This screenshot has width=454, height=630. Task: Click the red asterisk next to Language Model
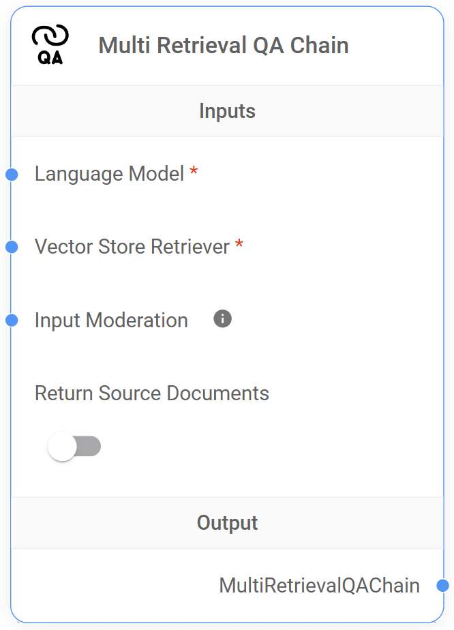pyautogui.click(x=193, y=172)
